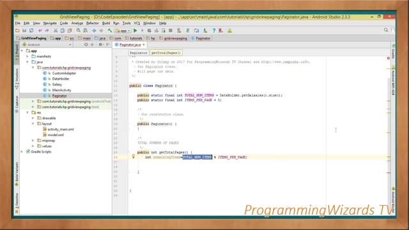
Task: Click the getTotalPages() editor breadcrumb
Action: (x=166, y=53)
